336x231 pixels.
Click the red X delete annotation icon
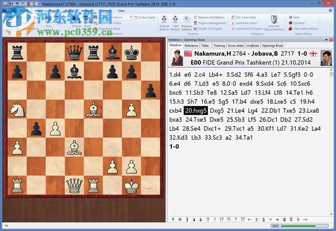pos(180,219)
